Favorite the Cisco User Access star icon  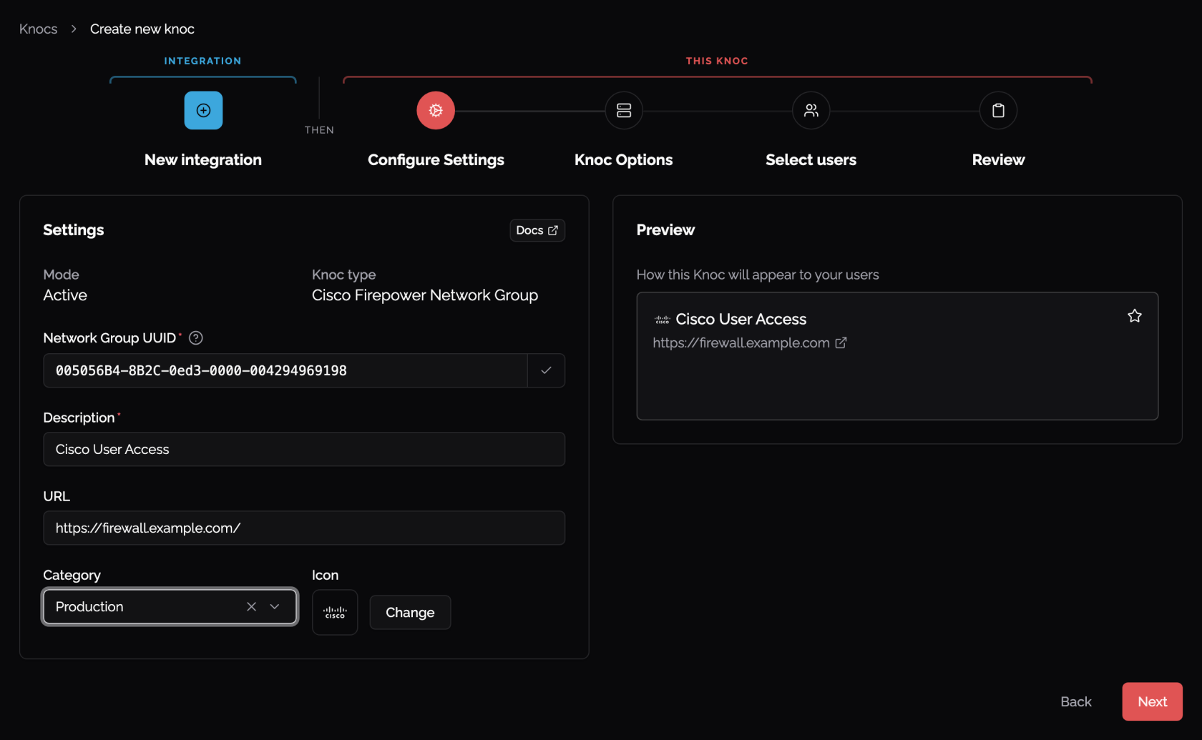pos(1135,316)
